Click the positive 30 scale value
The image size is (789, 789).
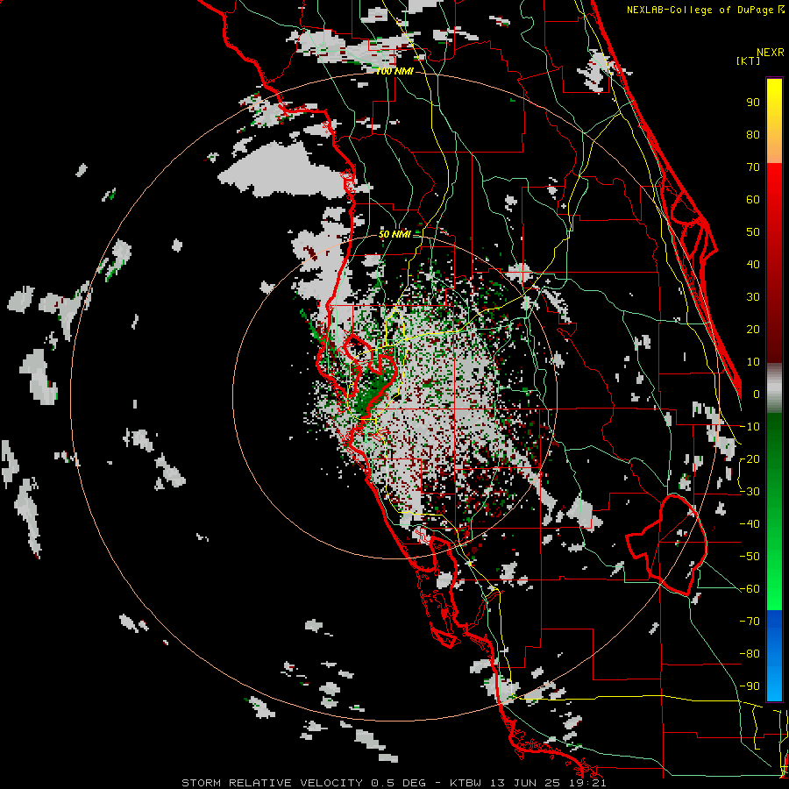753,297
